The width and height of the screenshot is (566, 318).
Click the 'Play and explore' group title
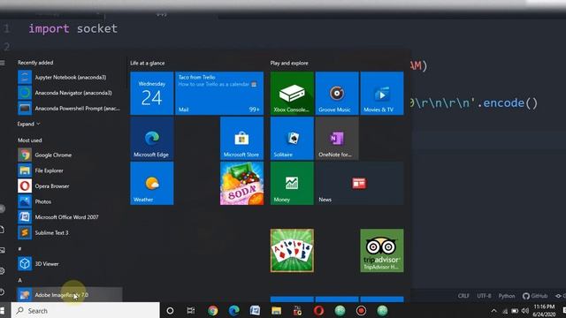pyautogui.click(x=289, y=63)
